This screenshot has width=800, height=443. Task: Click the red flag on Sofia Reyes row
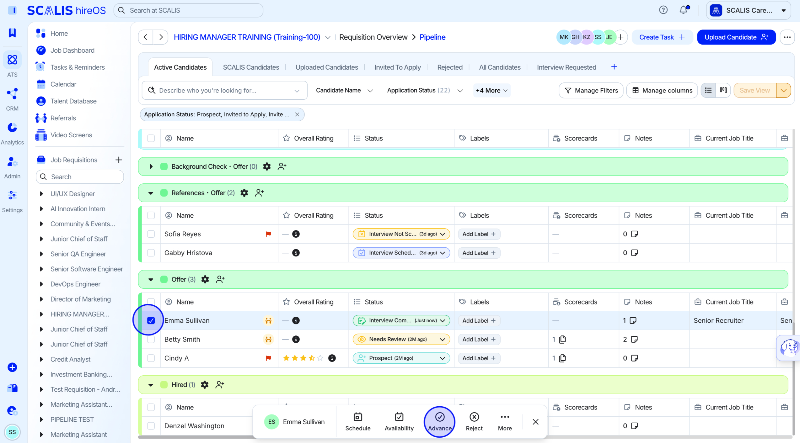[268, 234]
